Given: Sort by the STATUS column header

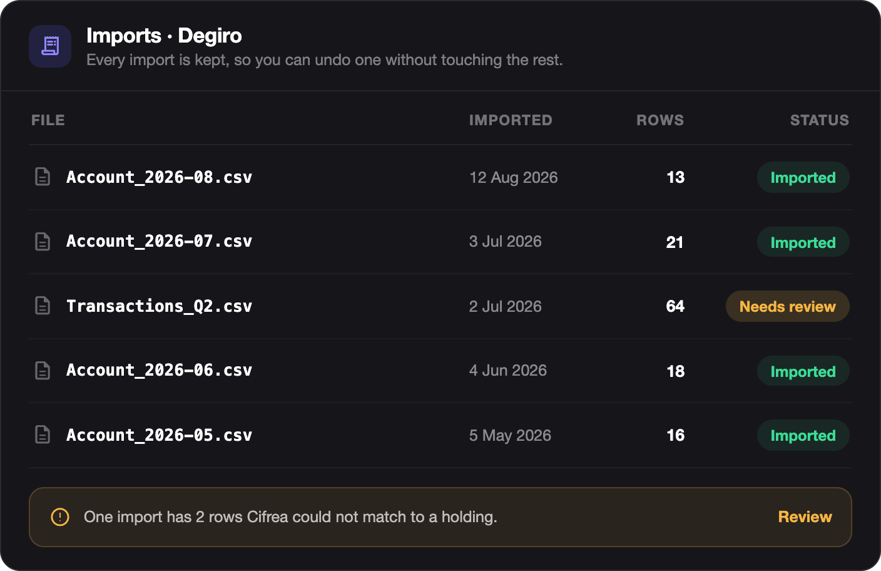Looking at the screenshot, I should click(819, 120).
